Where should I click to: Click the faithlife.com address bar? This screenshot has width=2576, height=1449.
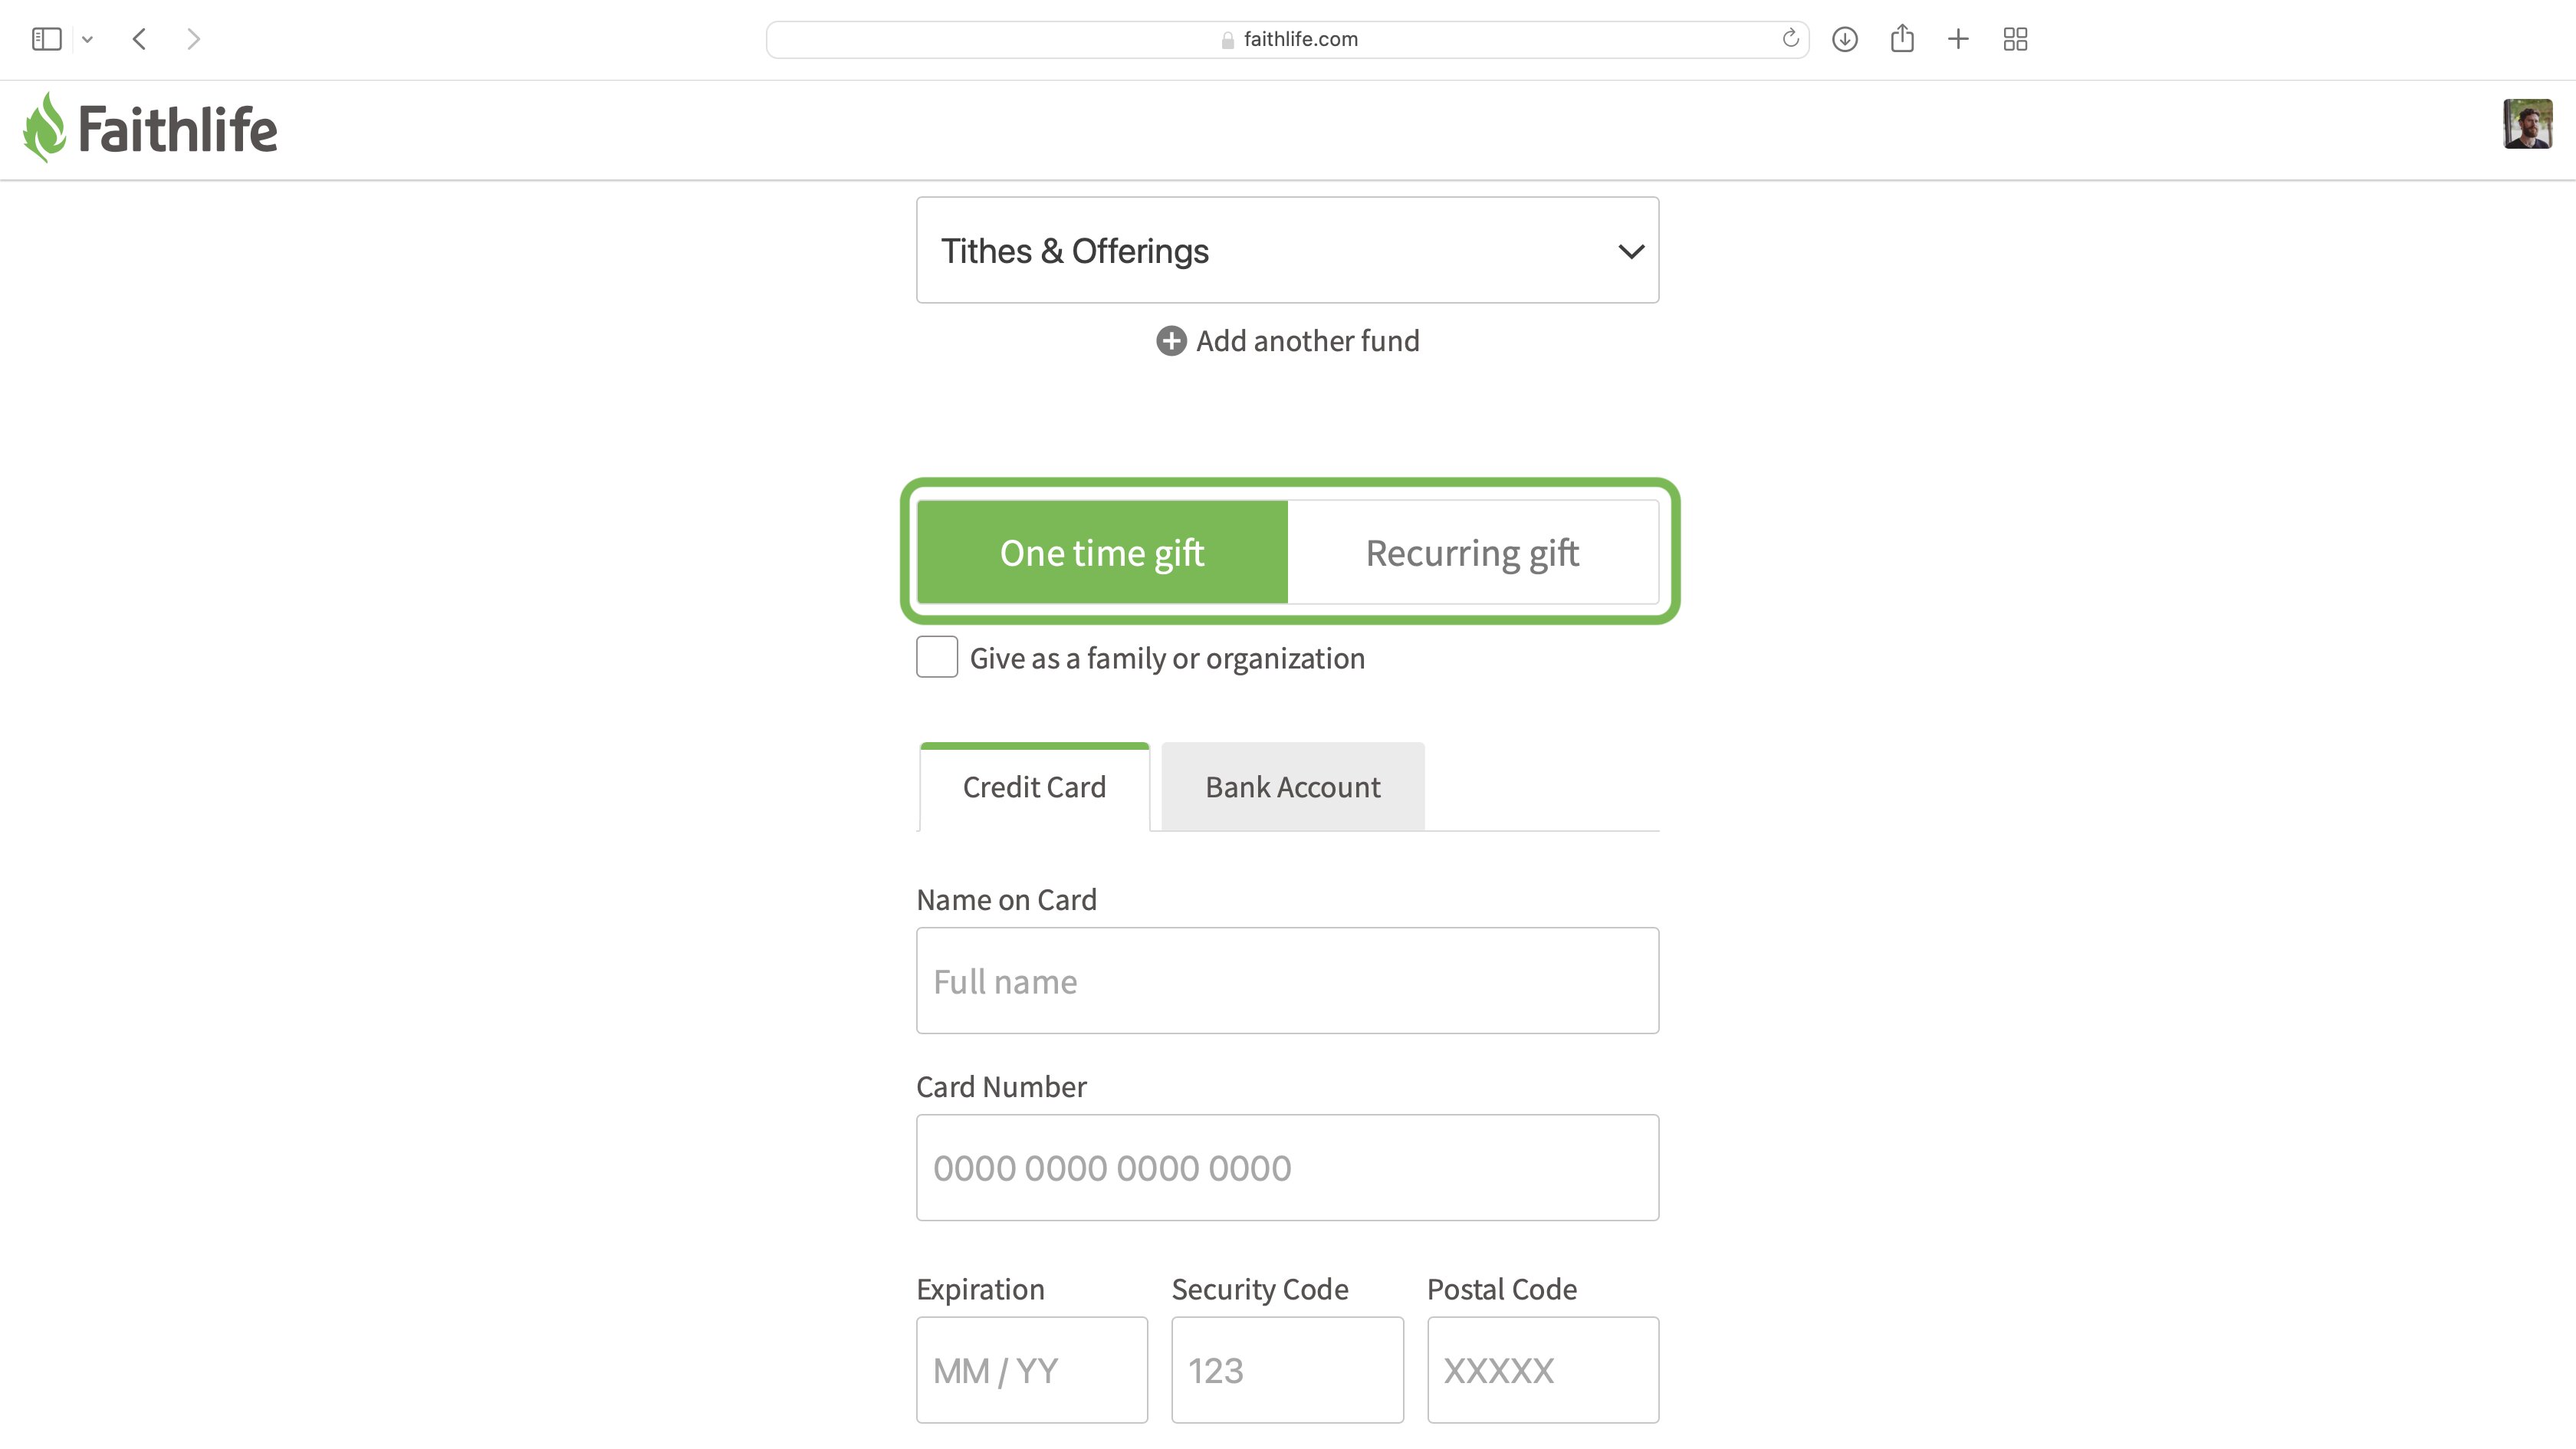(1287, 39)
